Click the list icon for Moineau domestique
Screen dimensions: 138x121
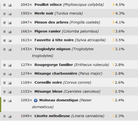coord(4,101)
